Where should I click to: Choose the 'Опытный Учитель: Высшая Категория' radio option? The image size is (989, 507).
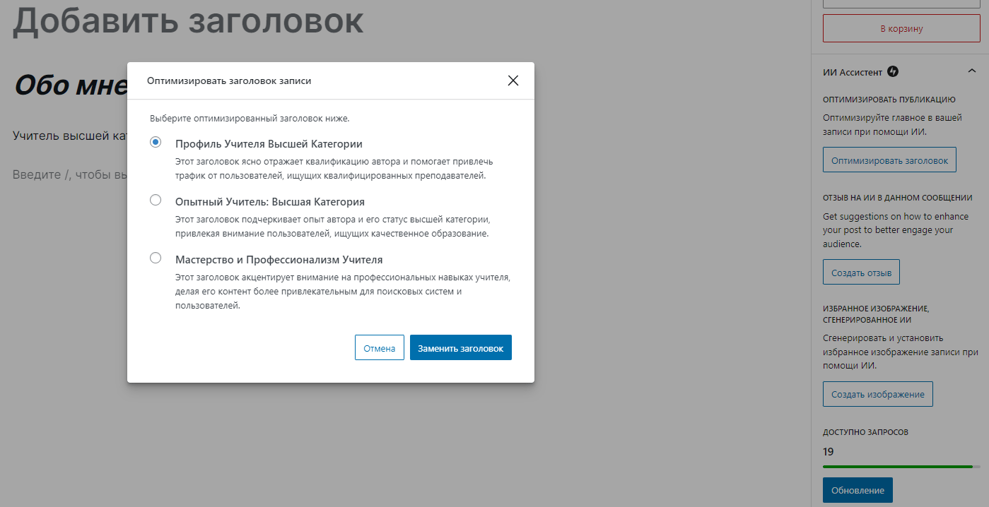[156, 201]
